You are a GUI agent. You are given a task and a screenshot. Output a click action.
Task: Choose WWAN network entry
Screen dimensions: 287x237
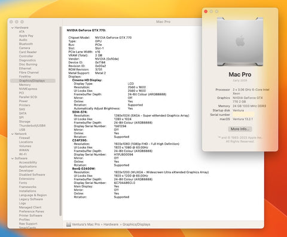coord(24,150)
